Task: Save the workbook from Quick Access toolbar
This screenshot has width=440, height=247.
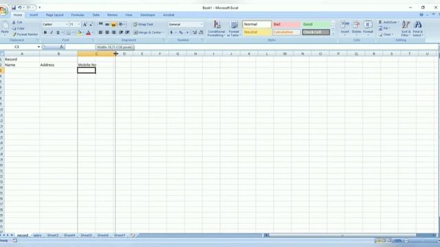Action: pyautogui.click(x=14, y=8)
